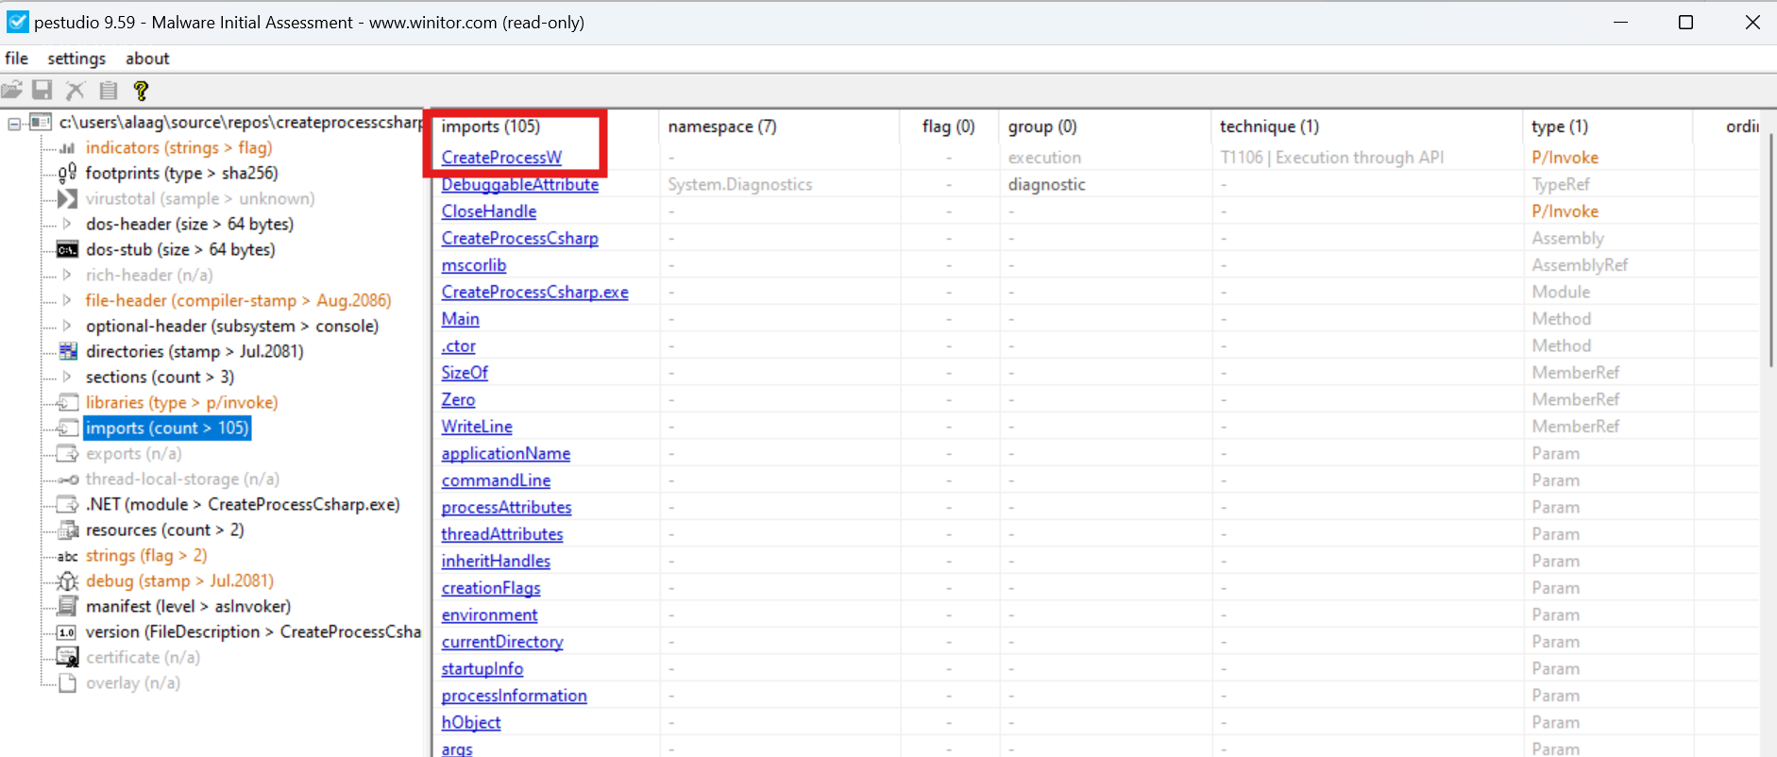The image size is (1777, 757).
Task: Select strings item in the tree
Action: 145,556
